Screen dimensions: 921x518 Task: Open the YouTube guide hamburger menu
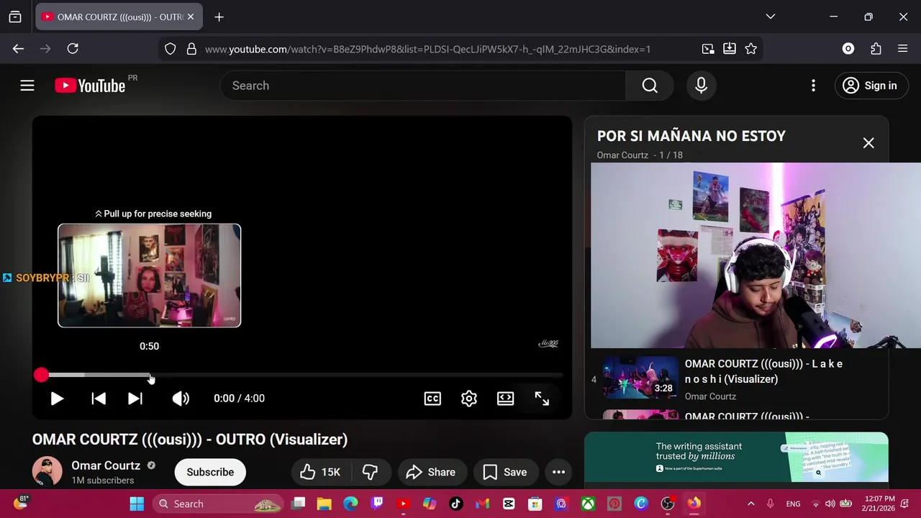(27, 86)
